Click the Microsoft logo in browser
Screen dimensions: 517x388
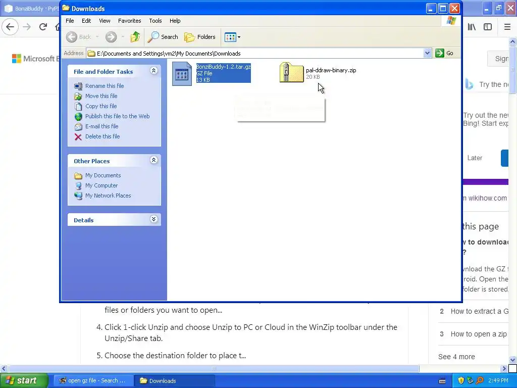(x=17, y=59)
